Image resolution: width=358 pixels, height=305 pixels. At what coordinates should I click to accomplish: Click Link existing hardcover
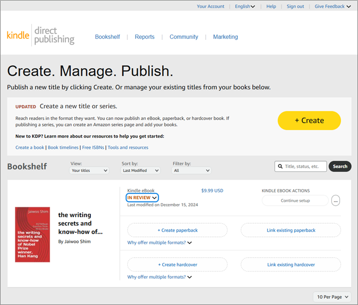(x=291, y=265)
